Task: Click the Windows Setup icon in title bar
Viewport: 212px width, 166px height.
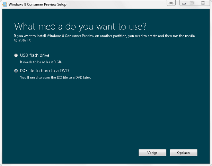Action: [4, 4]
